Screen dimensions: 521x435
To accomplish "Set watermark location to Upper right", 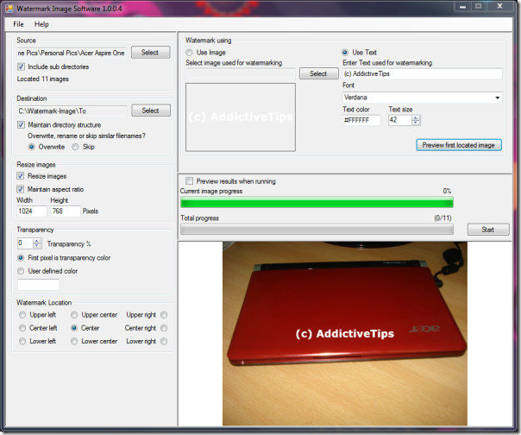I will (164, 315).
